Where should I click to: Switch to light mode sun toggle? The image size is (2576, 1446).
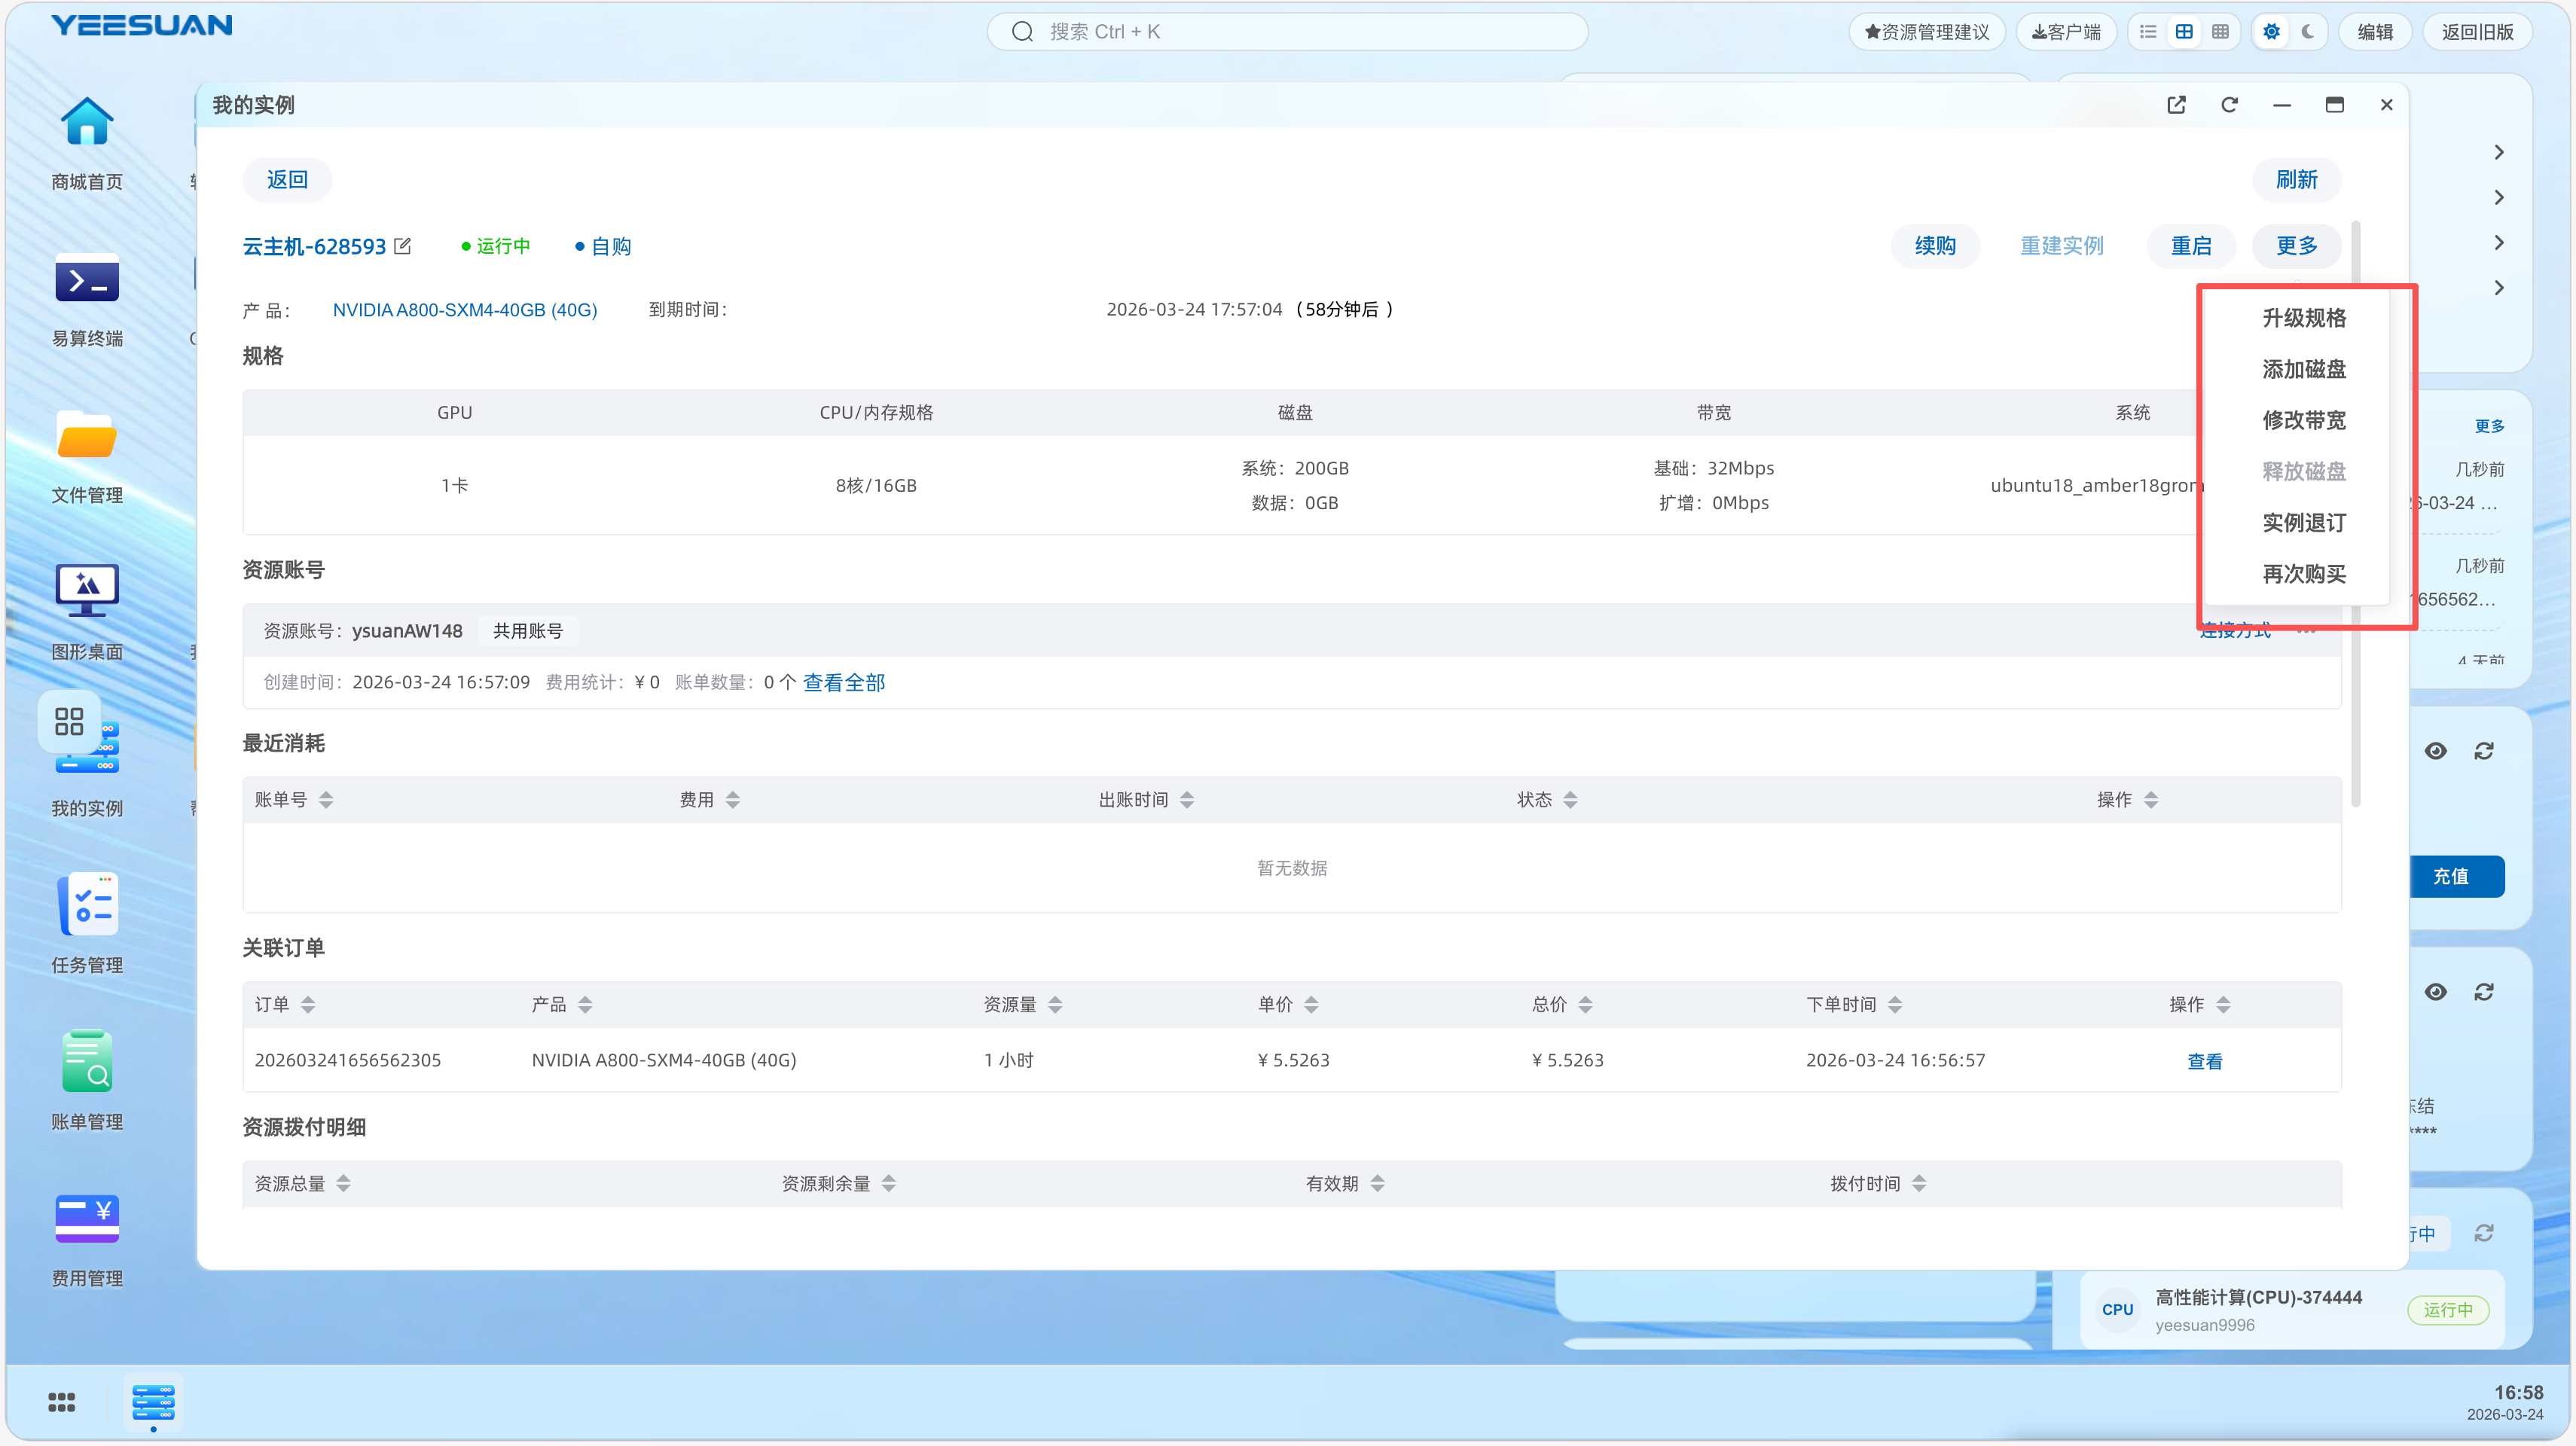pyautogui.click(x=2272, y=32)
